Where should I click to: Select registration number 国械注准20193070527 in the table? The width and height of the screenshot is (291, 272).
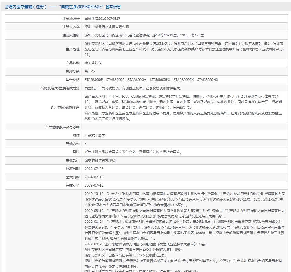102,19
